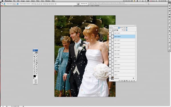Open the Bridge icon in options bar
The image size is (171, 107).
[78, 4]
